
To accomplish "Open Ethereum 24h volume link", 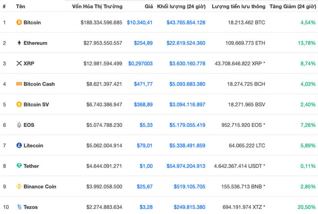I will [x=186, y=43].
